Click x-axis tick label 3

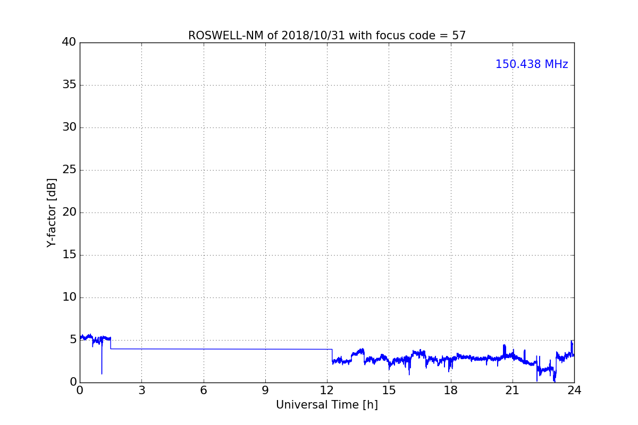click(141, 390)
